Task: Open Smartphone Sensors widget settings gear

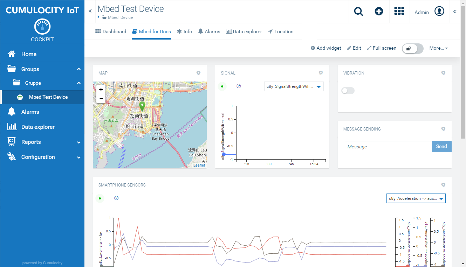Action: point(443,185)
